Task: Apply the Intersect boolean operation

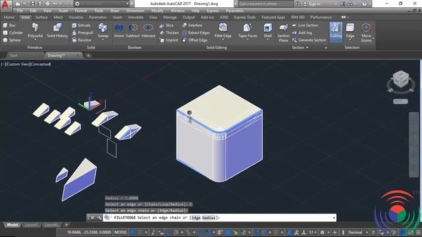Action: tap(148, 31)
